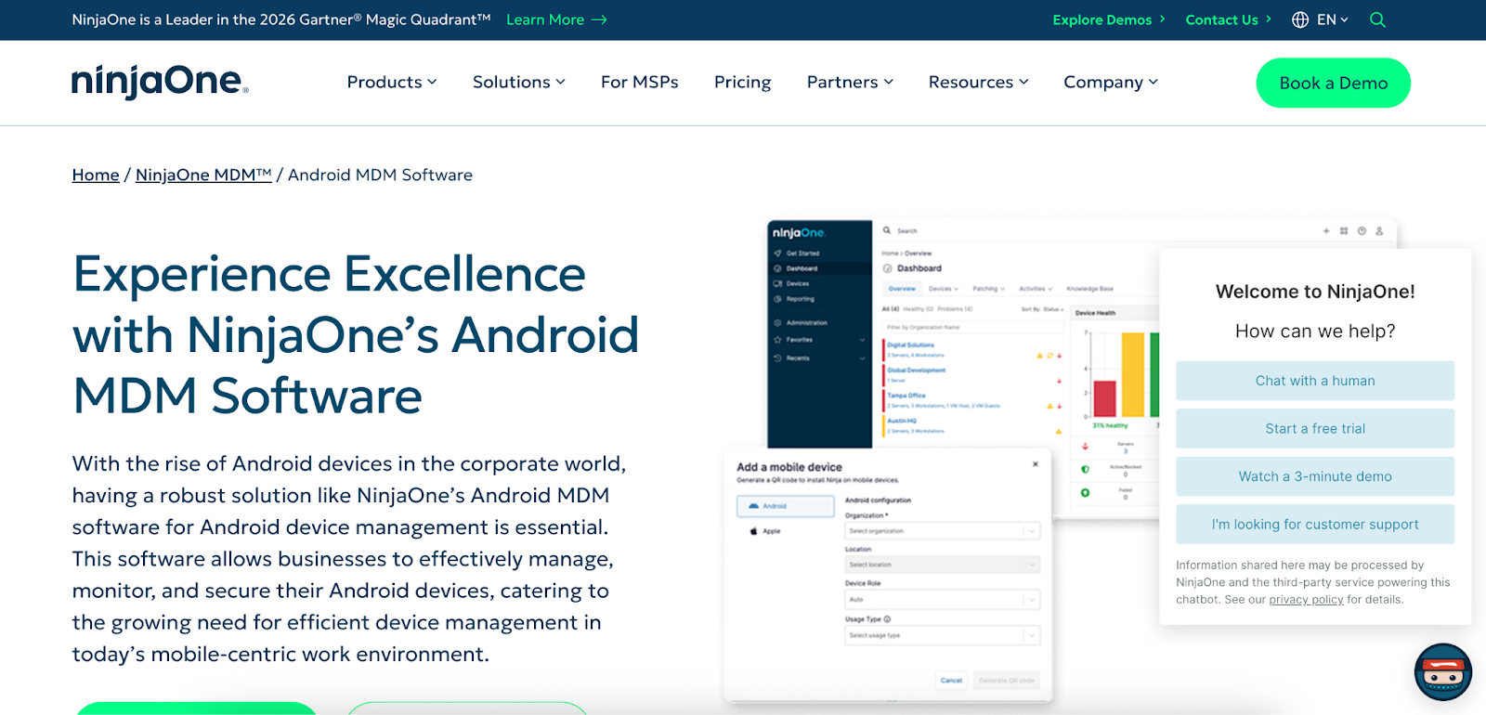Click the Book a Demo button
This screenshot has height=715, width=1486.
click(x=1333, y=83)
